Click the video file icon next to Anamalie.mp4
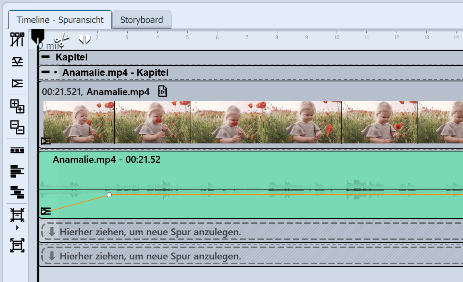This screenshot has height=282, width=463. tap(162, 91)
